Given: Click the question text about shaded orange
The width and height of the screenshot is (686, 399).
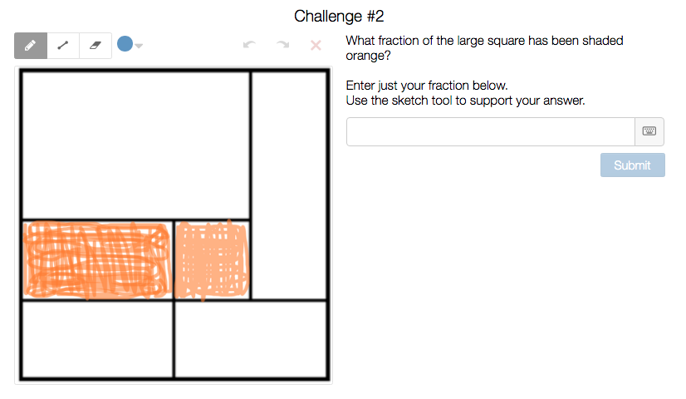Looking at the screenshot, I should 484,48.
